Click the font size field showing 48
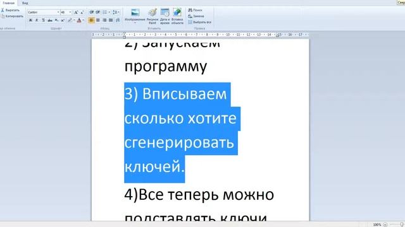Image resolution: width=405 pixels, height=227 pixels. (65, 12)
